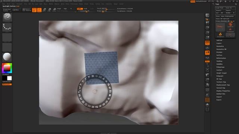This screenshot has width=239, height=134.
Task: Select the SimpleBrush tool thumbnail
Action: click(220, 35)
